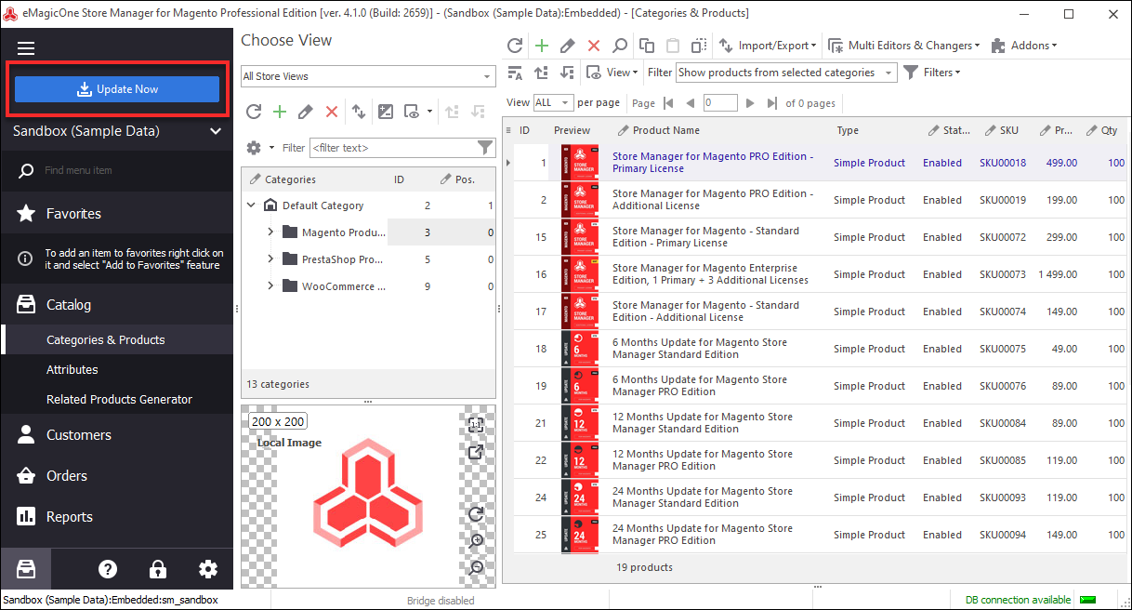
Task: Click the expand/collapse all categories icon
Action: click(386, 112)
